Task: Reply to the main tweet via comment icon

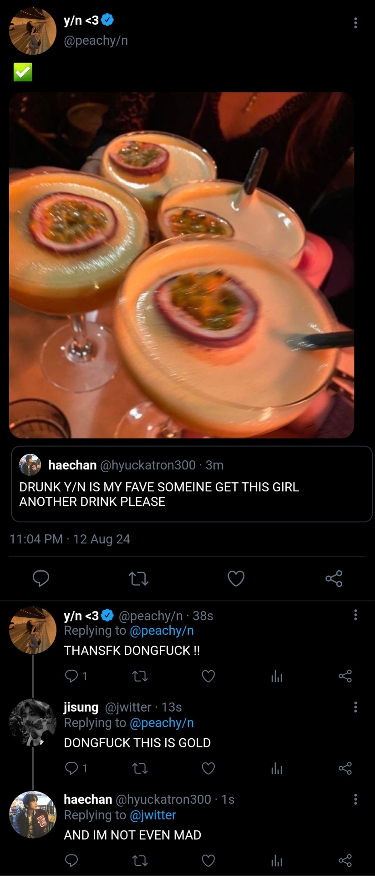Action: pos(41,579)
